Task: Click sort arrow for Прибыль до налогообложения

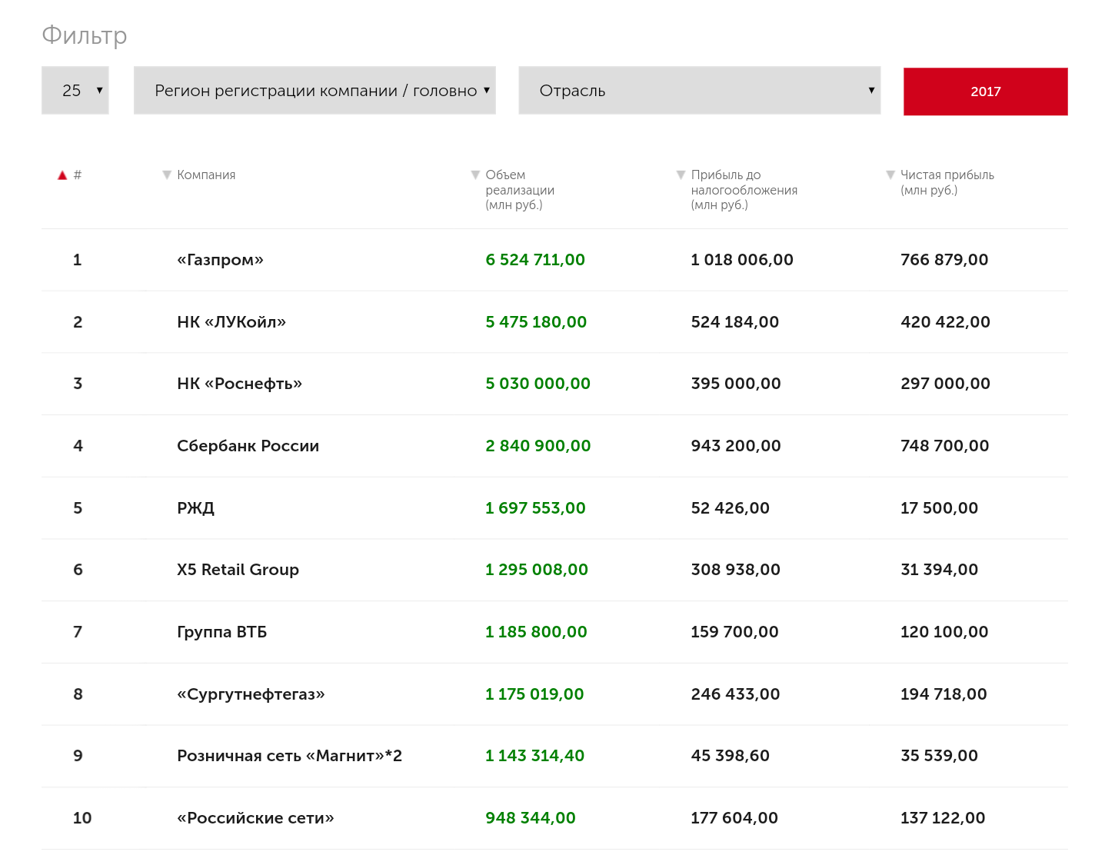Action: tap(681, 175)
